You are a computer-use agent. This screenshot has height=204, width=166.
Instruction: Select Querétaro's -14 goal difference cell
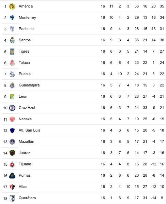click(x=153, y=198)
